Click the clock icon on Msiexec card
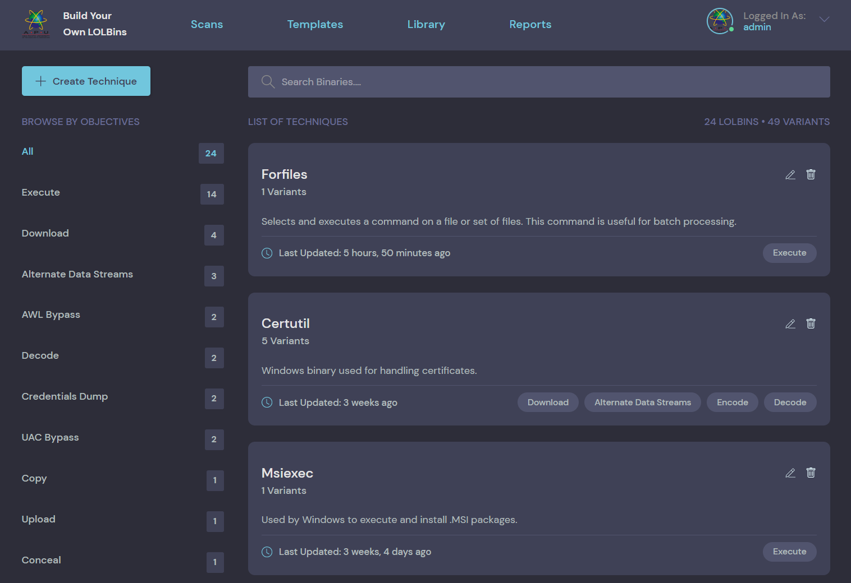 pos(267,552)
